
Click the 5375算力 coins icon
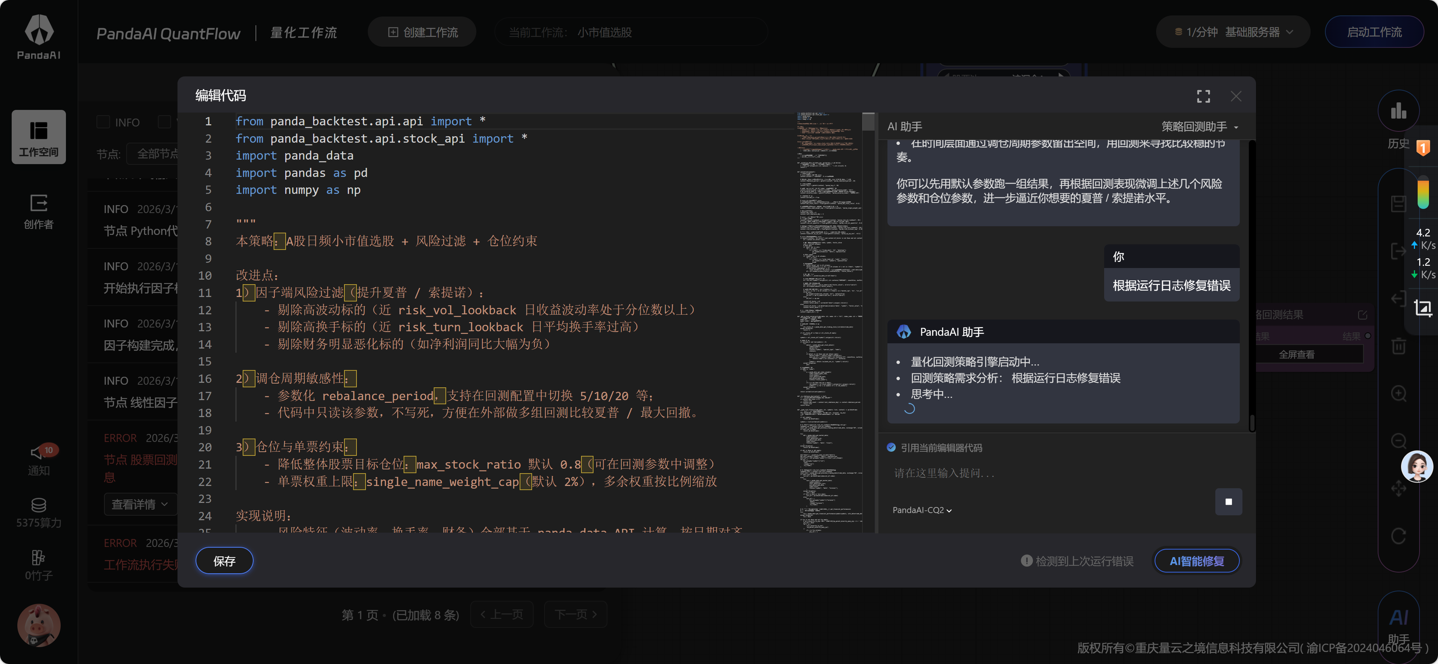[x=38, y=506]
